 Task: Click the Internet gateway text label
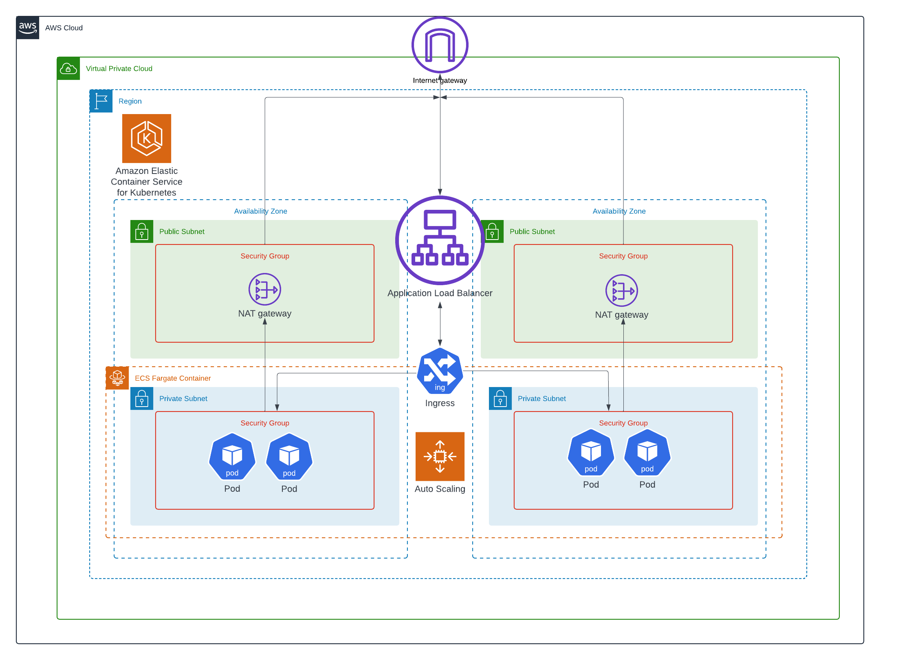click(x=440, y=80)
